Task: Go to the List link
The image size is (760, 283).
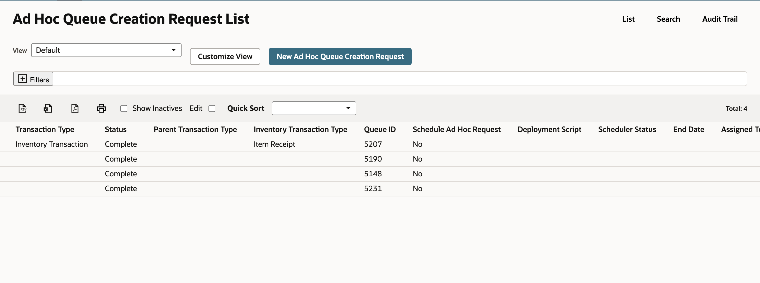Action: click(628, 19)
